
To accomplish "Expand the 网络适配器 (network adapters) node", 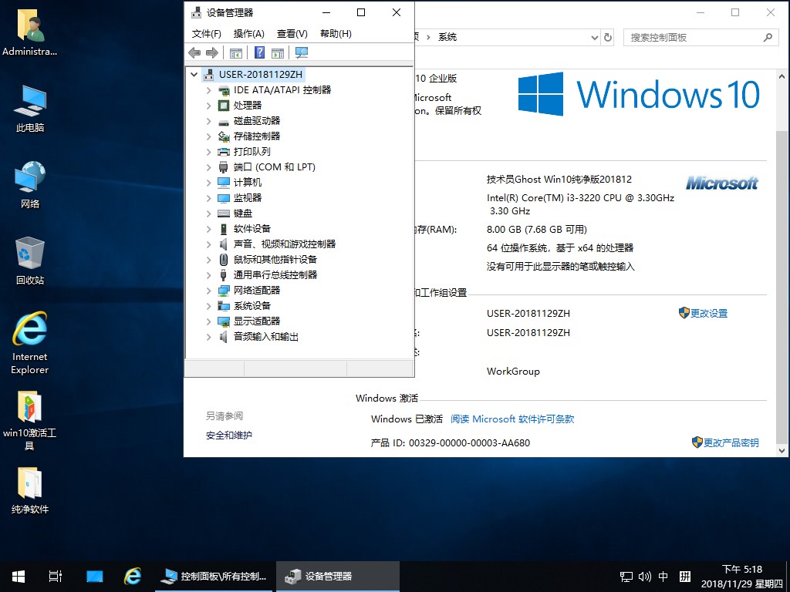I will (x=208, y=291).
